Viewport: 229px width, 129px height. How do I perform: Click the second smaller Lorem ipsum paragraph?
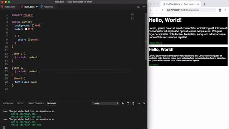[x=187, y=58]
